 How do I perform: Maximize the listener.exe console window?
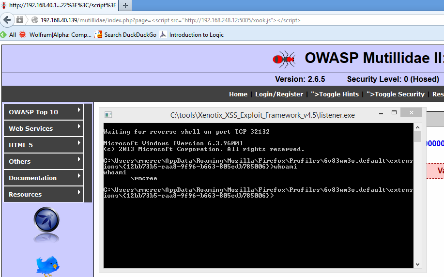394,113
